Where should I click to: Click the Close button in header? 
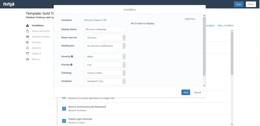click(251, 4)
